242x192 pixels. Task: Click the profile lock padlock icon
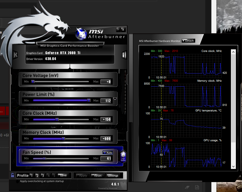(13, 175)
